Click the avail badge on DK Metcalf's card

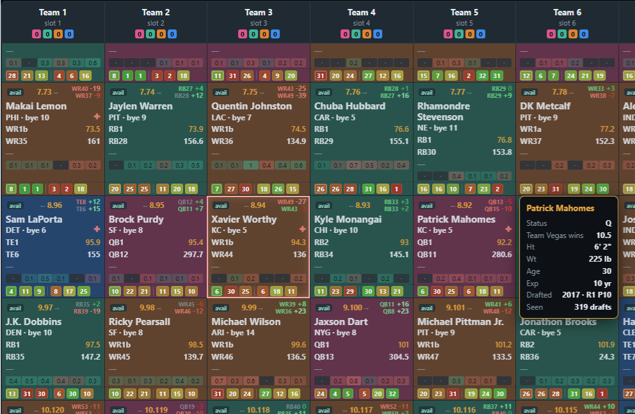click(530, 93)
